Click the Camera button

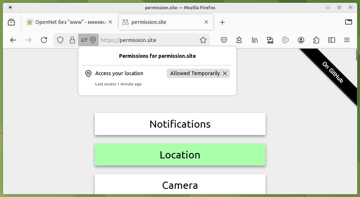tap(180, 184)
